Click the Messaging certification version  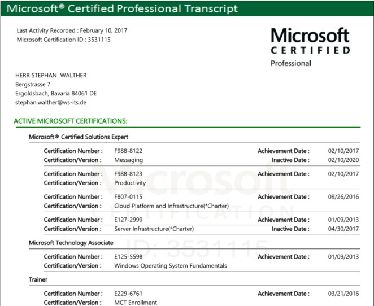pos(129,160)
